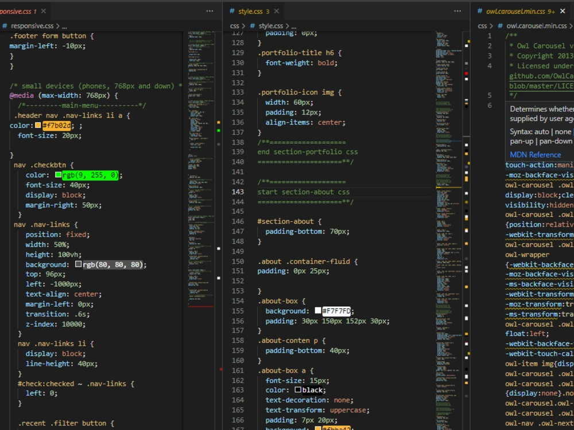Open the blob/master/LICE link
Image resolution: width=574 pixels, height=430 pixels.
click(541, 86)
